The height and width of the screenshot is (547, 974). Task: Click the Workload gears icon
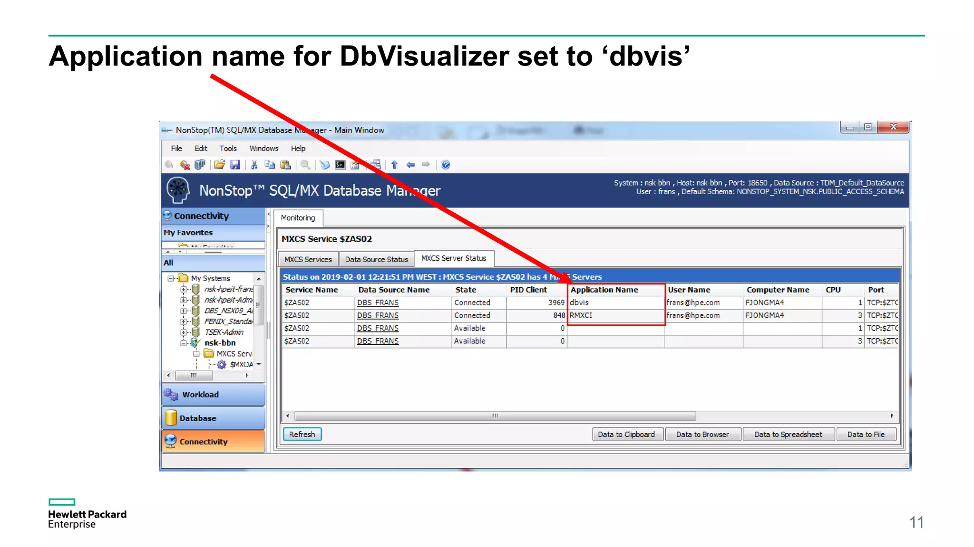click(x=171, y=394)
